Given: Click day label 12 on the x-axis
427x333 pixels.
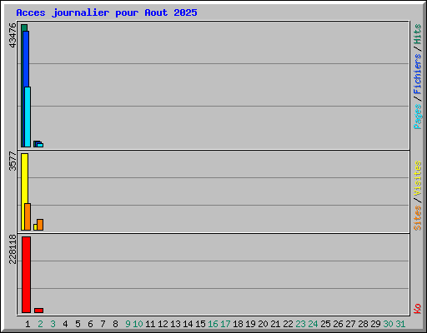Looking at the screenshot, I should (x=163, y=324).
